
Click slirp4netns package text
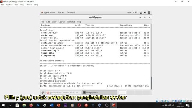point(48,55)
